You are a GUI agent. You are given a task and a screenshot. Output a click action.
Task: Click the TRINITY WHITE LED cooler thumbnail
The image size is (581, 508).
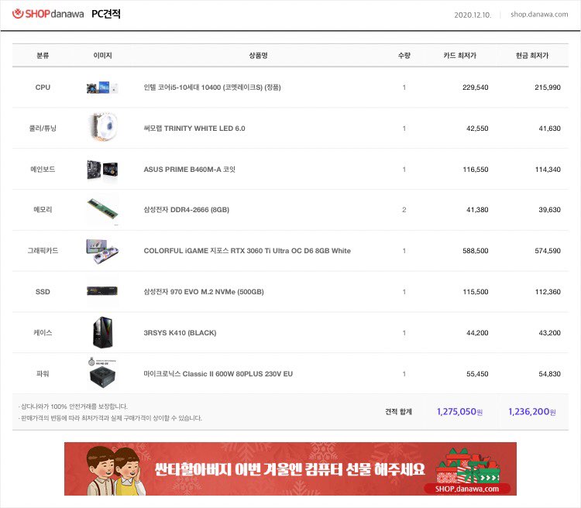point(103,128)
